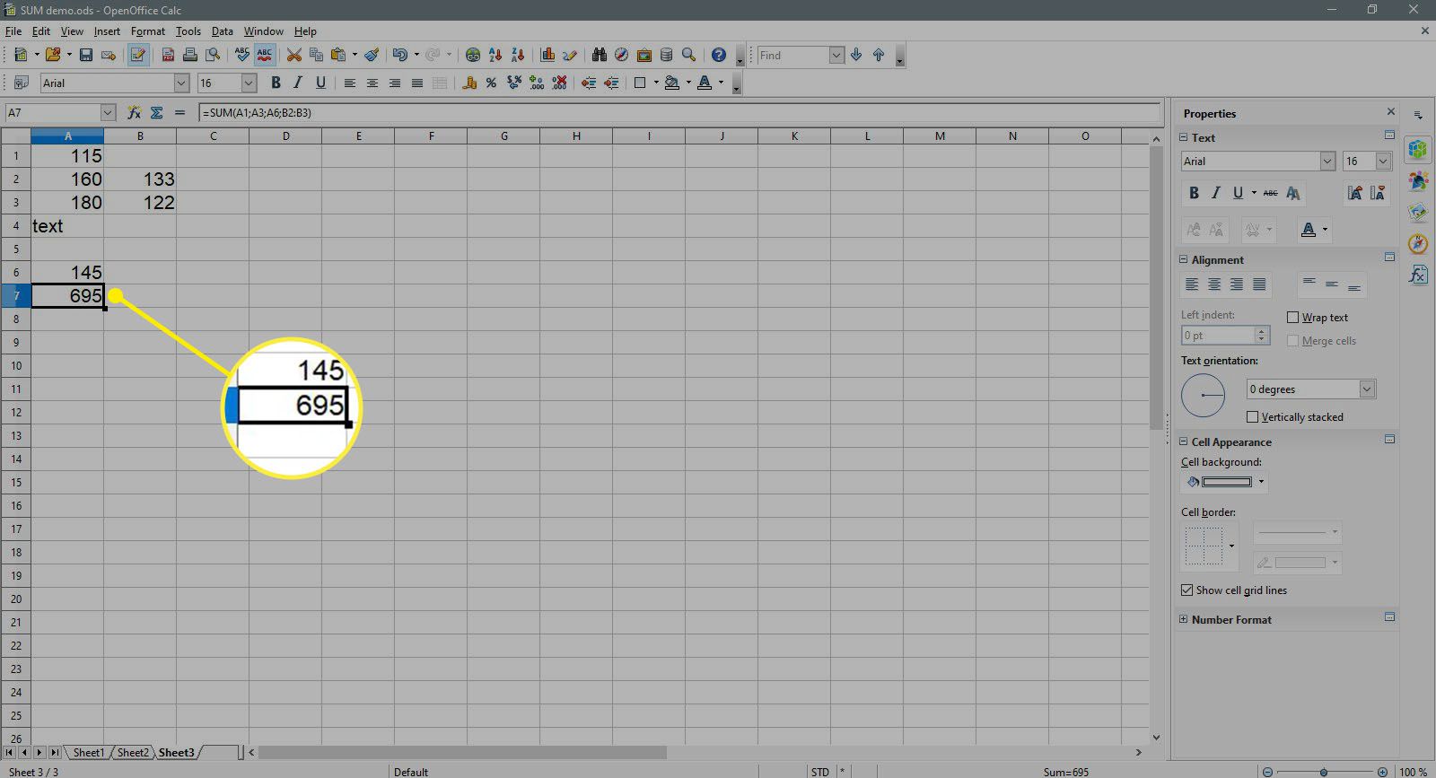1436x778 pixels.
Task: Click the Undo icon
Action: tap(400, 56)
